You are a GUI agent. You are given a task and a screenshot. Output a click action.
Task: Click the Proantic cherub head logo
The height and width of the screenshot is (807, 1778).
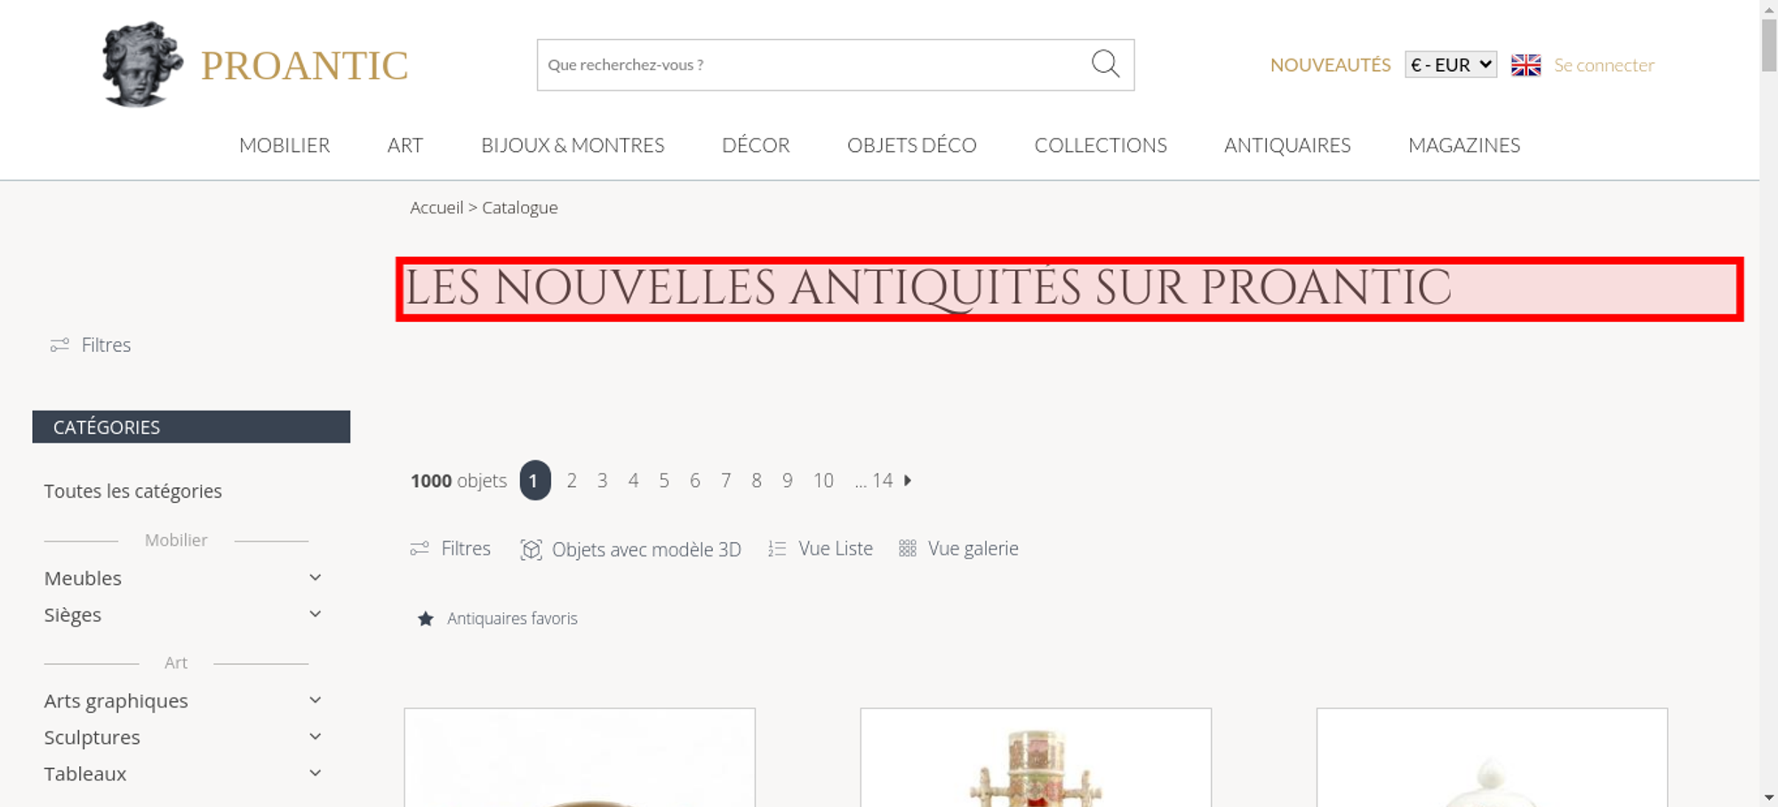(x=142, y=65)
